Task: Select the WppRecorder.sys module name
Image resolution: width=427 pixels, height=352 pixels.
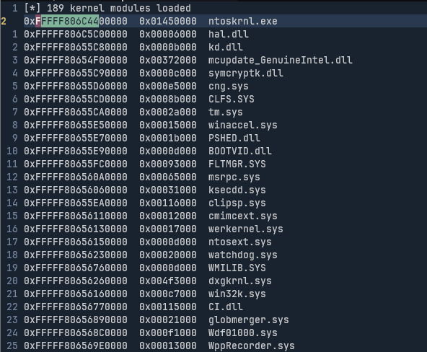Action: click(x=252, y=346)
